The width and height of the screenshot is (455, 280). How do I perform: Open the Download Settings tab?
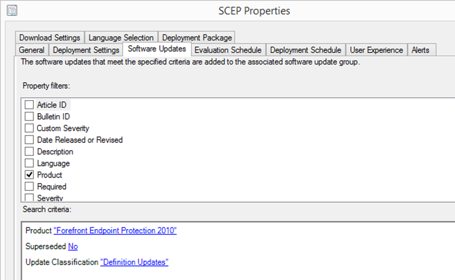coord(50,37)
